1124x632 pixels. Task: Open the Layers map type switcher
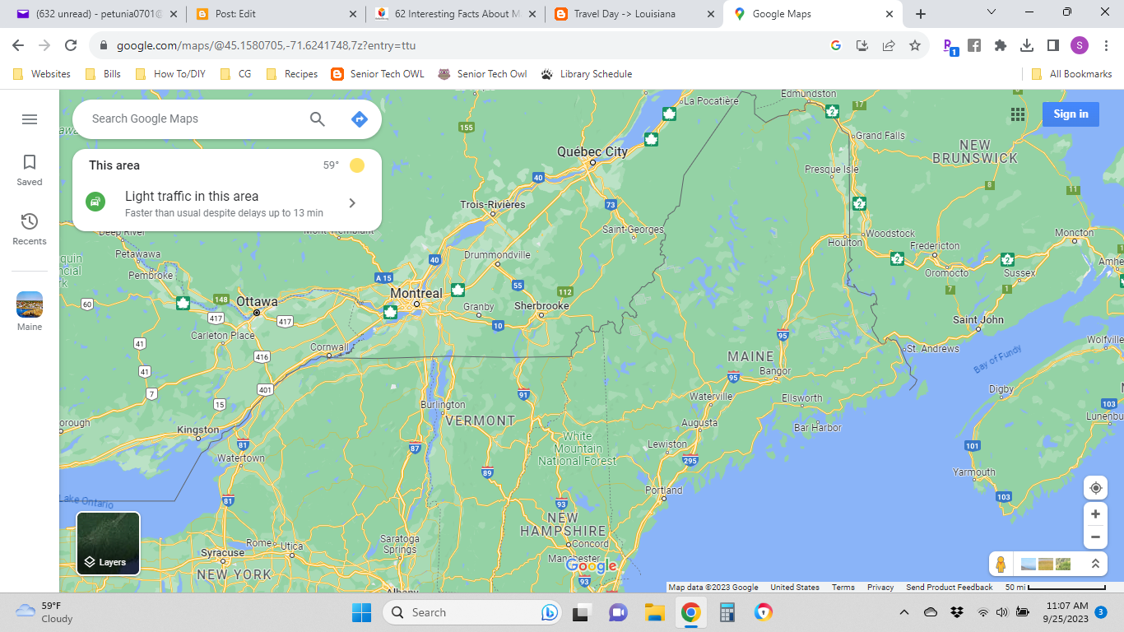pyautogui.click(x=109, y=543)
